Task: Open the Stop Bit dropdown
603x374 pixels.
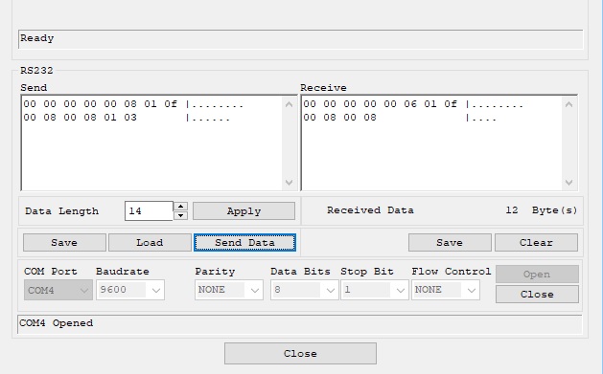Action: click(x=374, y=290)
